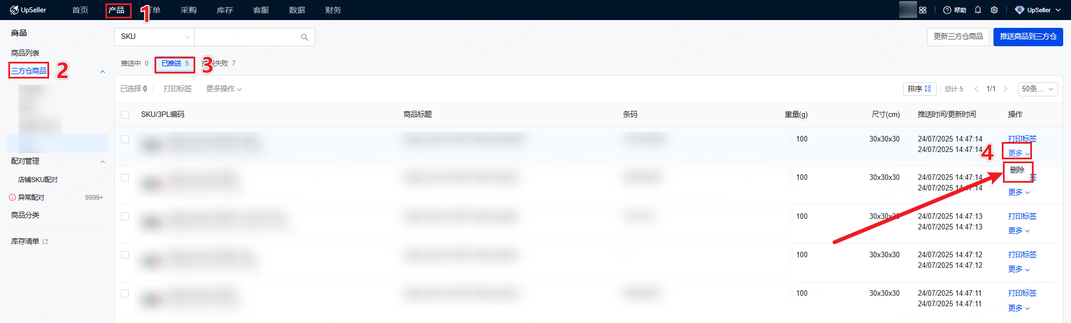Image resolution: width=1071 pixels, height=323 pixels.
Task: Click the search magnifier icon
Action: 305,37
